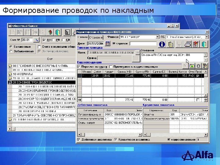The width and height of the screenshot is (220, 165).
Task: Collapse the 20 ОСНОВНОЕ ПРОИЗВОДСТВО folder
Action: click(x=10, y=82)
